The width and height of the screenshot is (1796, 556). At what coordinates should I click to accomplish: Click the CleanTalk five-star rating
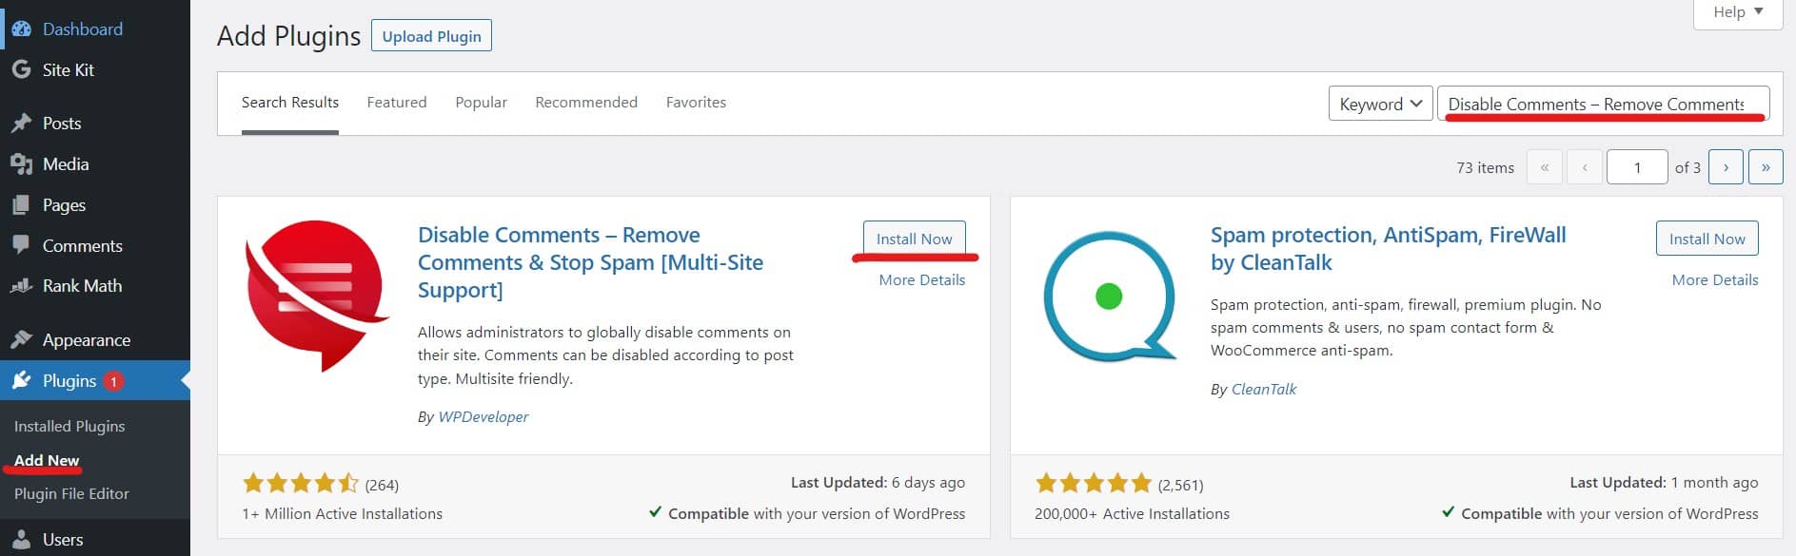1094,484
